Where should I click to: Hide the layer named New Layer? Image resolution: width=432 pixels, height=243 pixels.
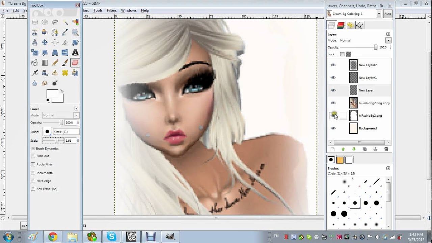pos(333,90)
